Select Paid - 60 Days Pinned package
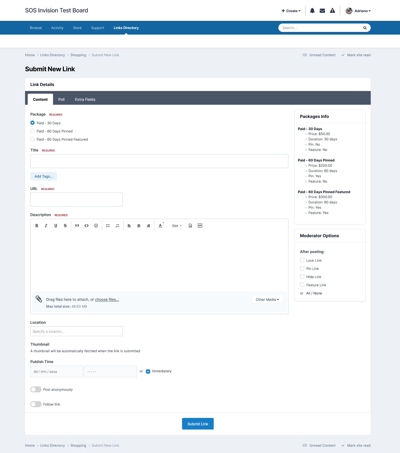The height and width of the screenshot is (453, 400). (x=32, y=131)
